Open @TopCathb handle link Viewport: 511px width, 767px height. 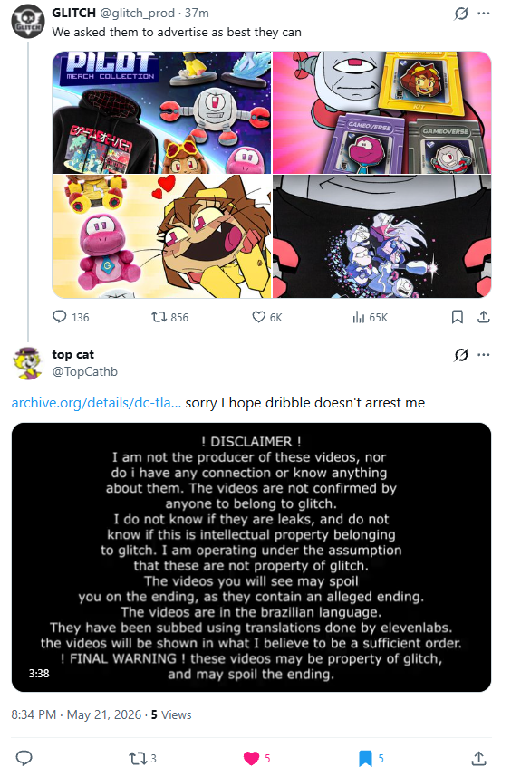[x=84, y=372]
